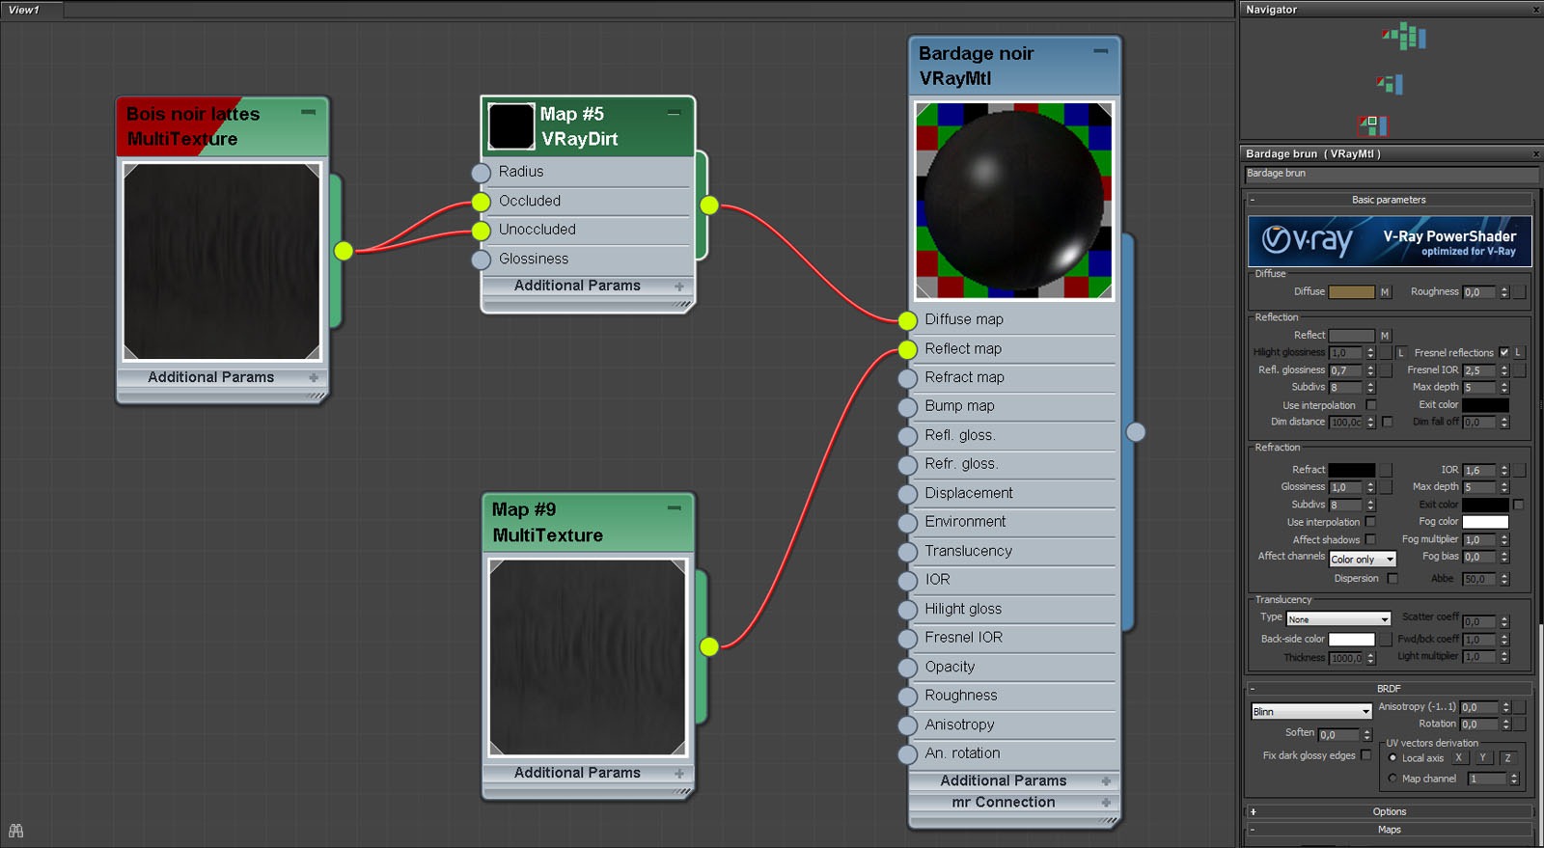
Task: Click the Map #5 VRayDirt output socket
Action: (709, 205)
